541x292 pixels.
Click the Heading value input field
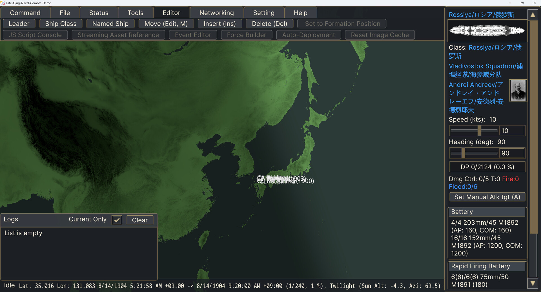[x=512, y=153]
